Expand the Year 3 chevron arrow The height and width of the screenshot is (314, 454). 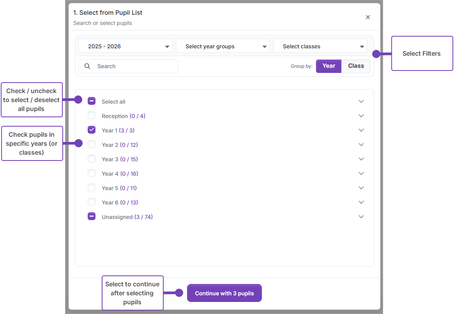click(x=361, y=159)
